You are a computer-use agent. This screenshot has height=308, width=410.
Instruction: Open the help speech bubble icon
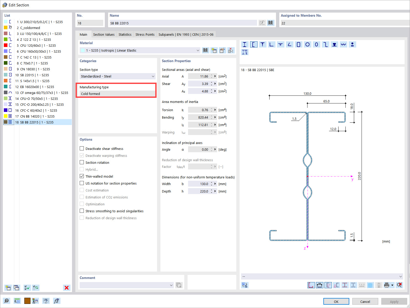[x=7, y=301]
